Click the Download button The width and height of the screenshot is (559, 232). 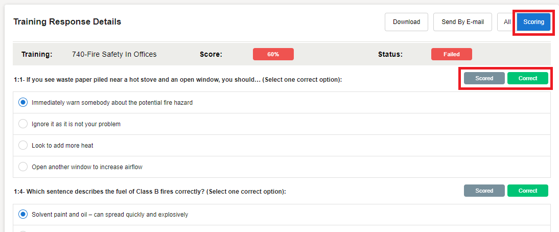(406, 22)
